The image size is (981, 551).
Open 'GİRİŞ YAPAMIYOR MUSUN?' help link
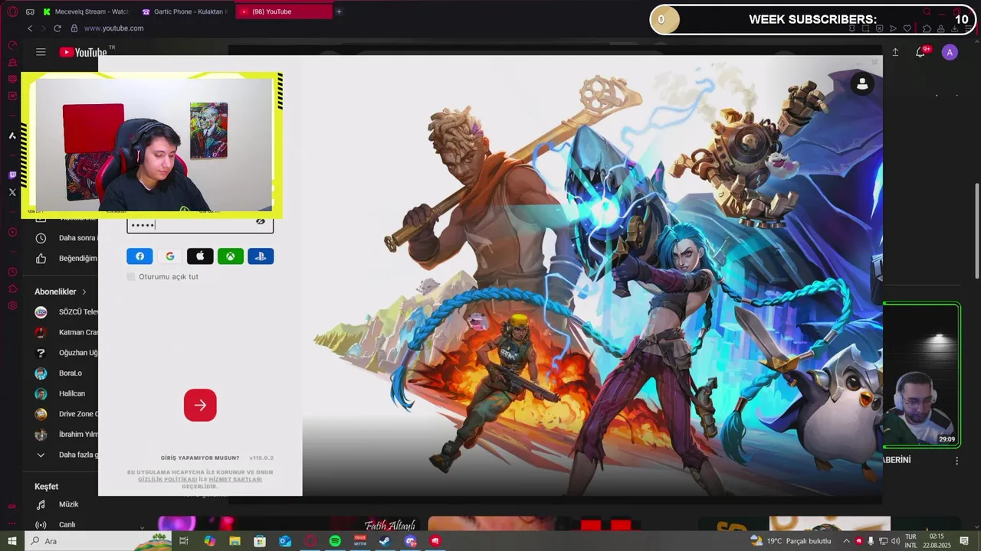200,458
